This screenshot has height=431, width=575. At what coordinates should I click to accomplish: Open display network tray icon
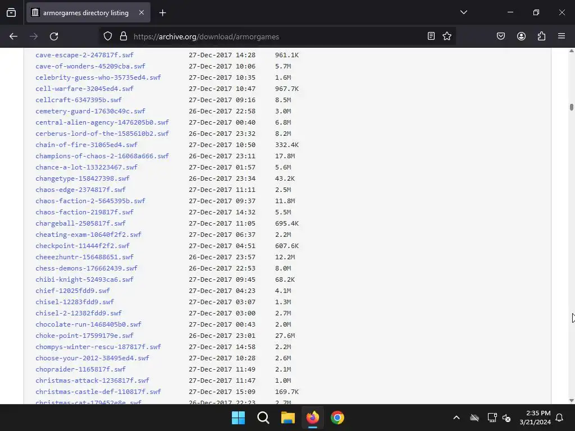(x=492, y=418)
